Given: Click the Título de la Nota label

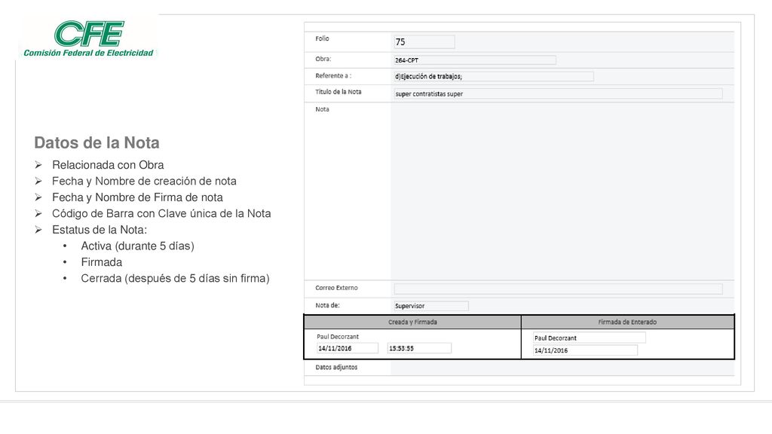Looking at the screenshot, I should point(339,92).
